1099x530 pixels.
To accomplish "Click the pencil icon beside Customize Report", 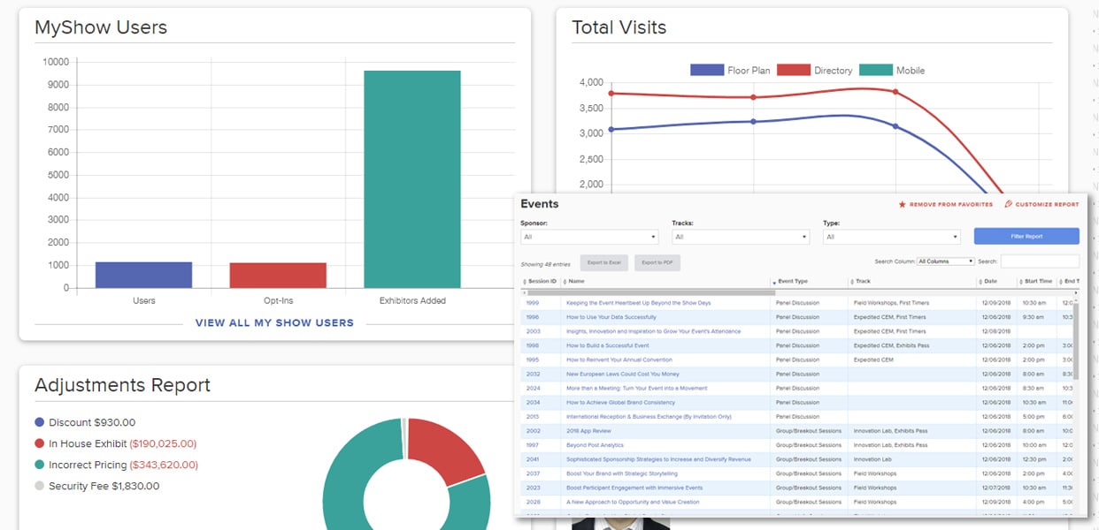I will point(1008,205).
